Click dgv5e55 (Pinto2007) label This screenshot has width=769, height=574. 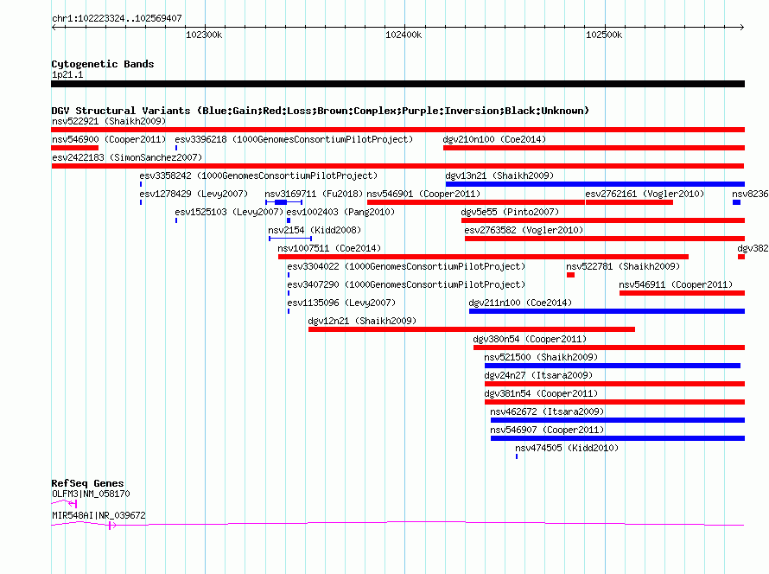pyautogui.click(x=510, y=212)
